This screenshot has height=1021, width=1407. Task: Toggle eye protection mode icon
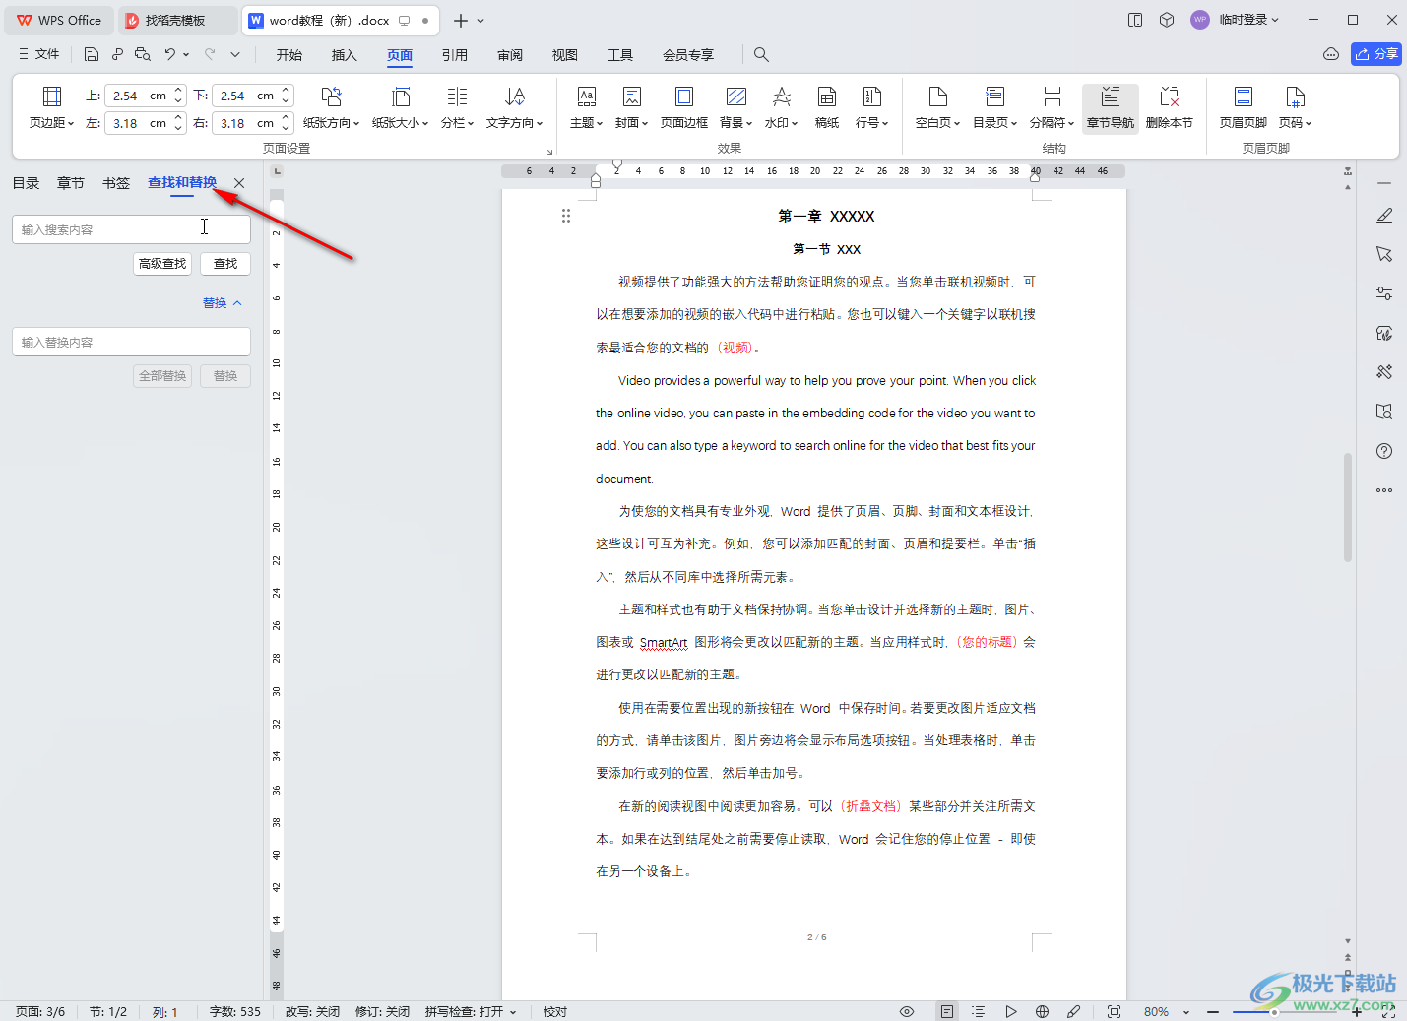(907, 1011)
